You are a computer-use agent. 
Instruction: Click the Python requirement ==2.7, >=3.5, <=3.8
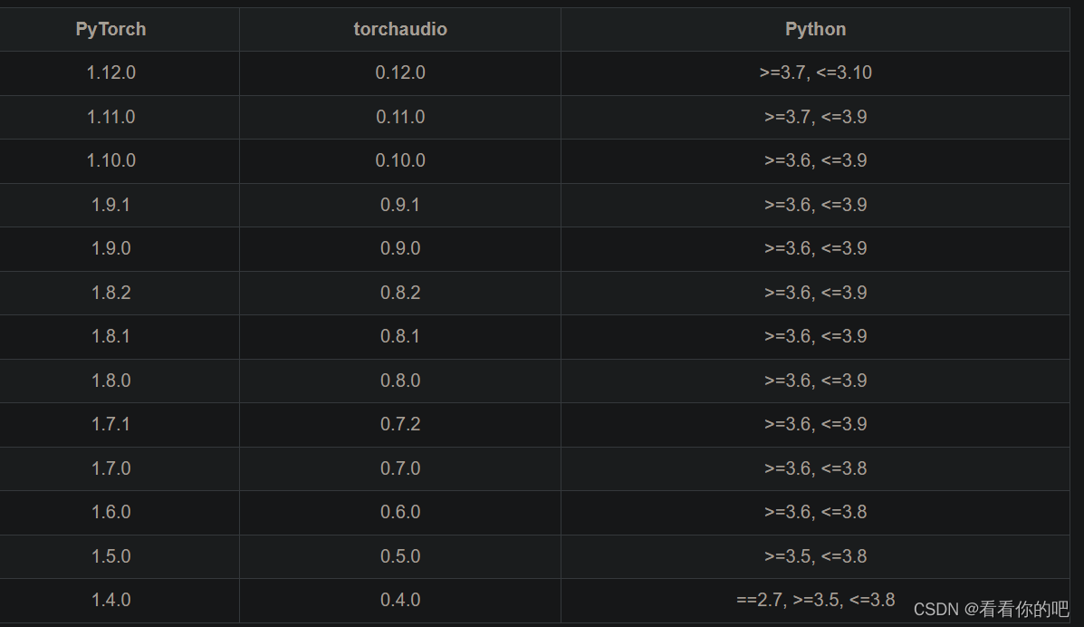tap(814, 600)
